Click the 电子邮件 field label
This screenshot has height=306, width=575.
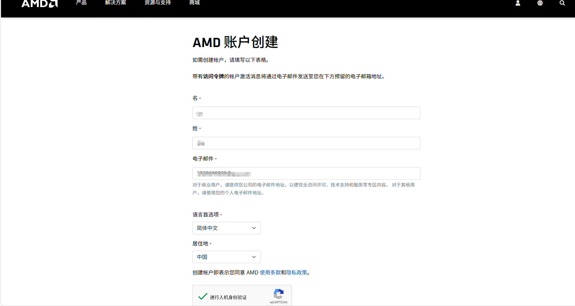coord(203,159)
